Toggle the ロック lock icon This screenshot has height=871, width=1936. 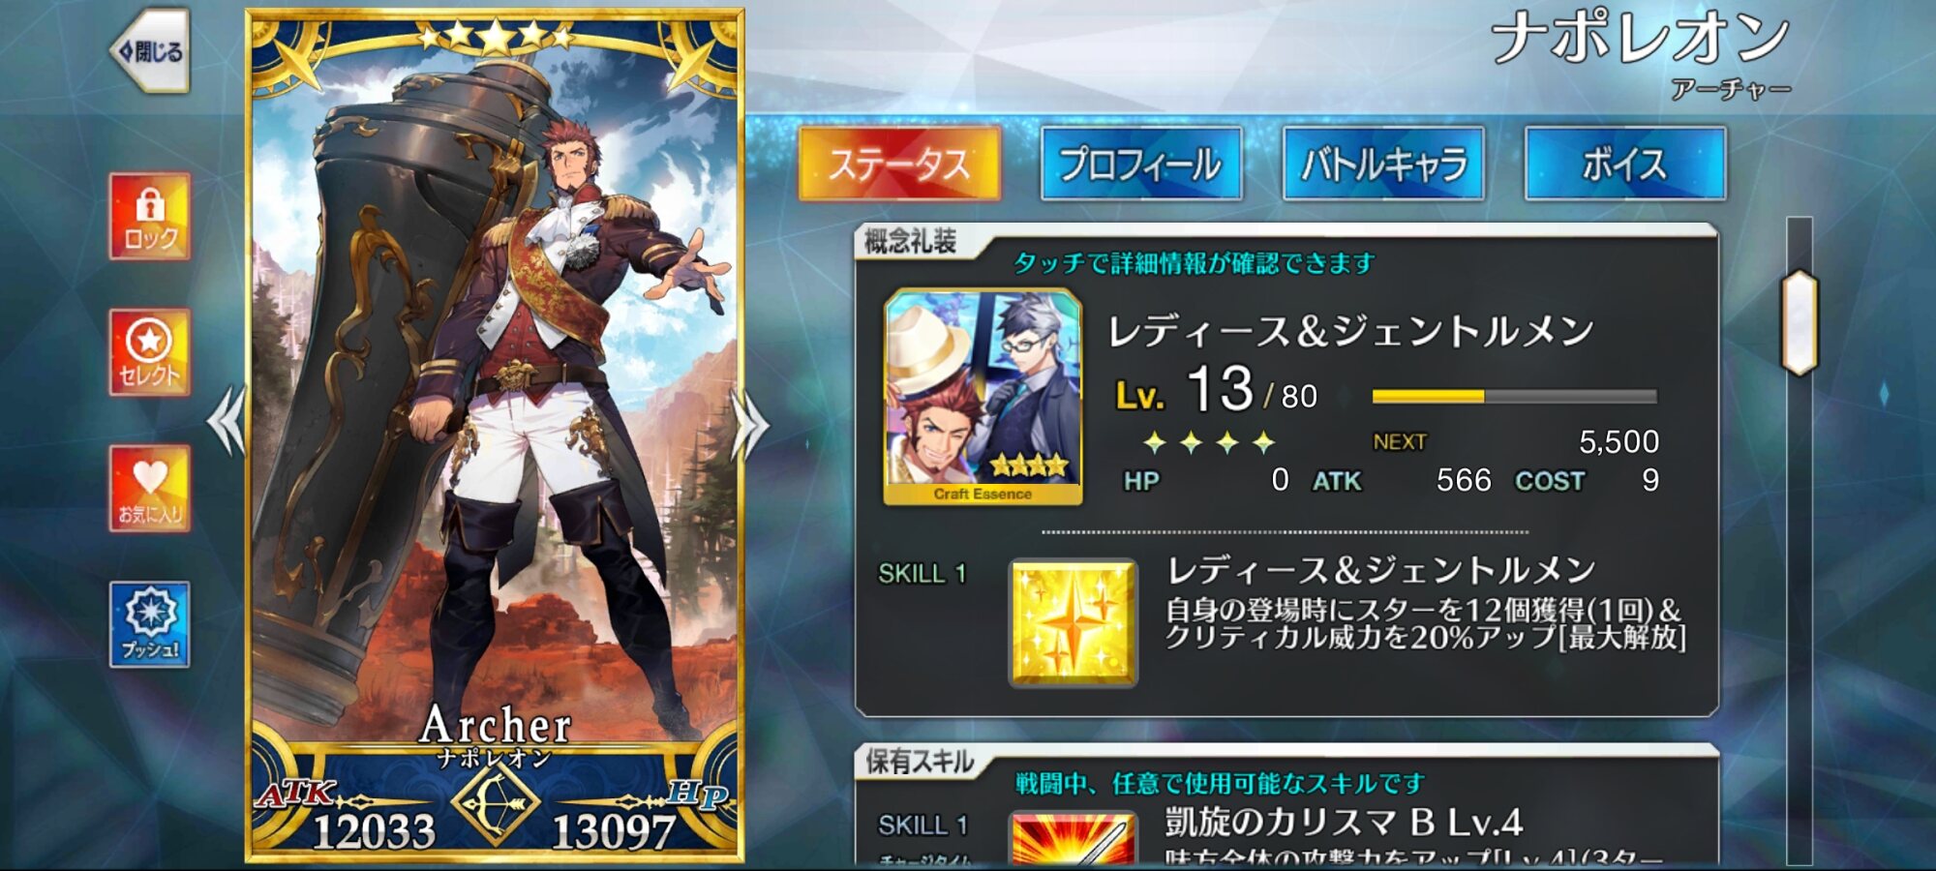(x=149, y=217)
